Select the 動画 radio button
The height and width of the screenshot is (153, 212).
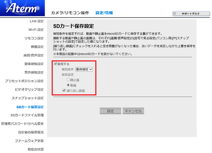[68, 85]
